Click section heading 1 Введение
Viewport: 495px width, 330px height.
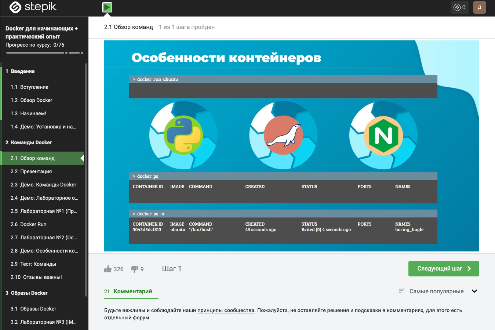point(20,71)
